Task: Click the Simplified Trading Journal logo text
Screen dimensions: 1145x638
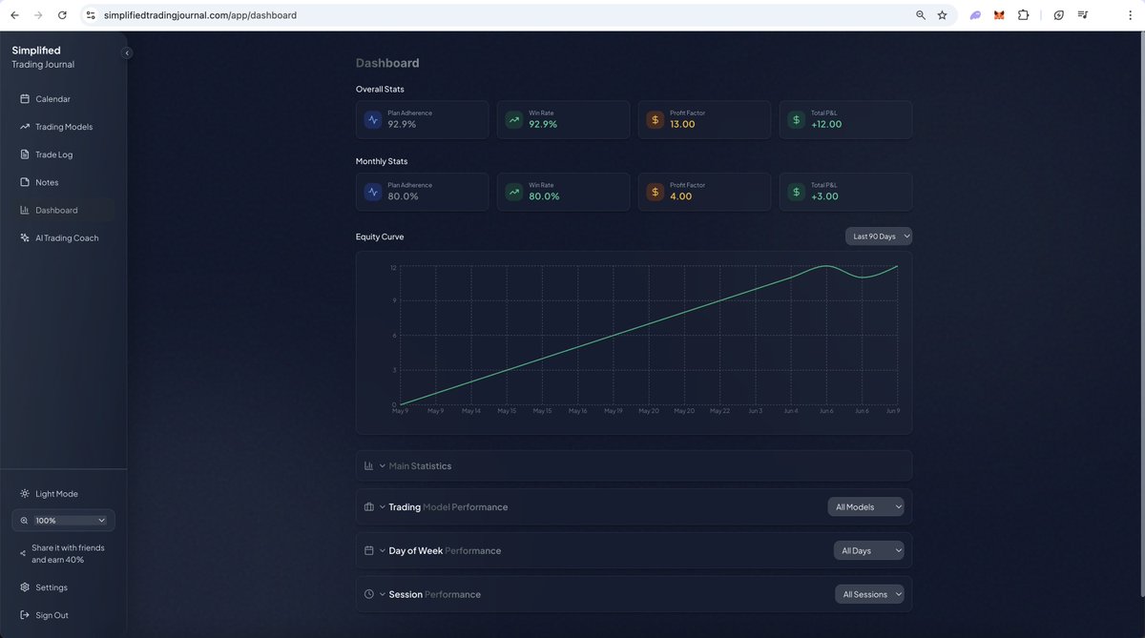Action: pyautogui.click(x=43, y=57)
